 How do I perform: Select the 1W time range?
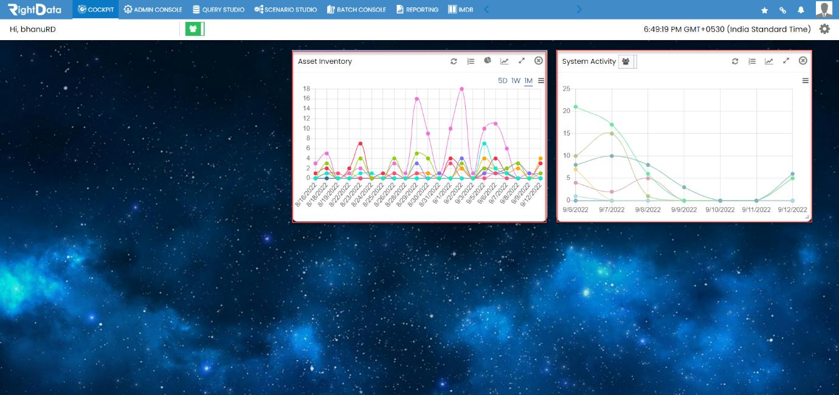tap(516, 81)
